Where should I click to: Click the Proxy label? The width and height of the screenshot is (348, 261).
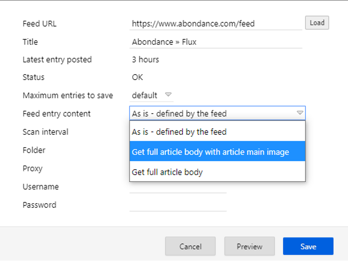33,169
